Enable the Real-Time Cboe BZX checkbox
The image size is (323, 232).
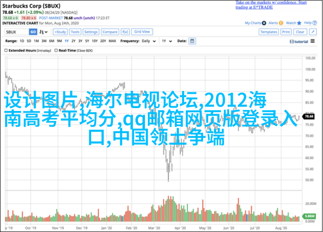56,51
